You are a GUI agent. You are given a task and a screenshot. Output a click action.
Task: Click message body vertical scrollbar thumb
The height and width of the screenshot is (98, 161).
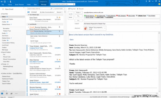159,37
